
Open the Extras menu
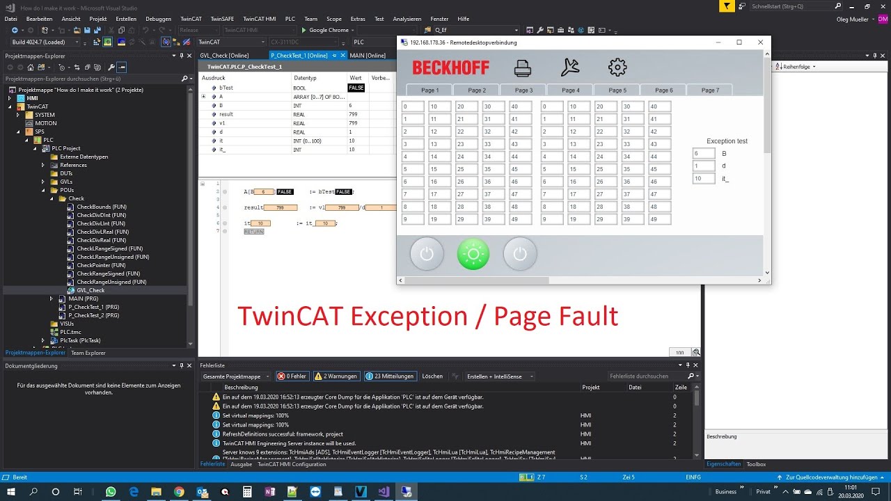(x=358, y=19)
